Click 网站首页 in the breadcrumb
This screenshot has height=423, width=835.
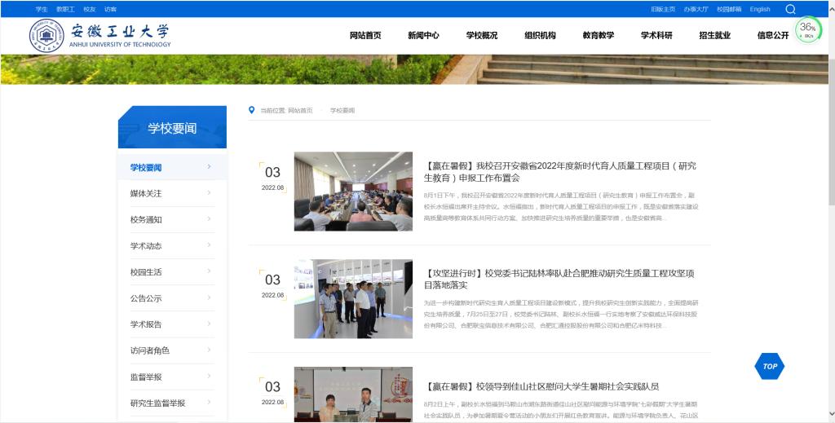[x=299, y=110]
